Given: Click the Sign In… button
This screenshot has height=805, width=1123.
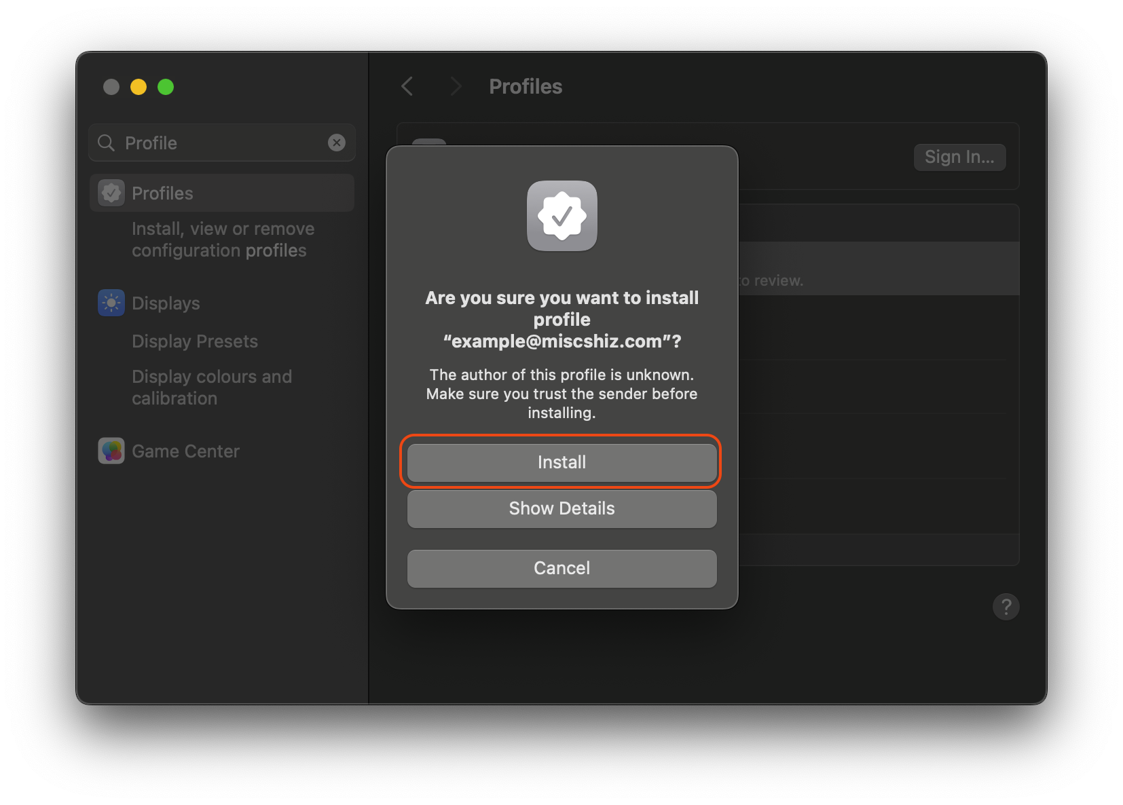Looking at the screenshot, I should [x=959, y=157].
